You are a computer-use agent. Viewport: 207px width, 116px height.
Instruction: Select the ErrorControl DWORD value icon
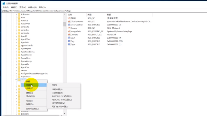point(69,24)
